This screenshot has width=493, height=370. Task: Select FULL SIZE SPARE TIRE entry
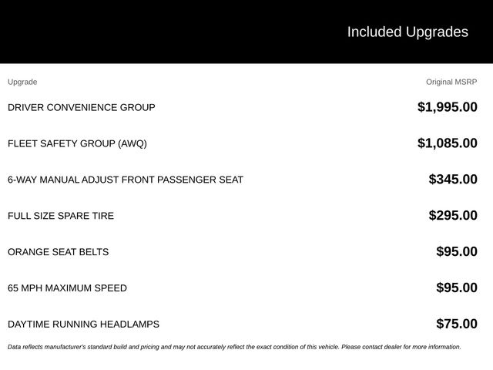point(61,216)
